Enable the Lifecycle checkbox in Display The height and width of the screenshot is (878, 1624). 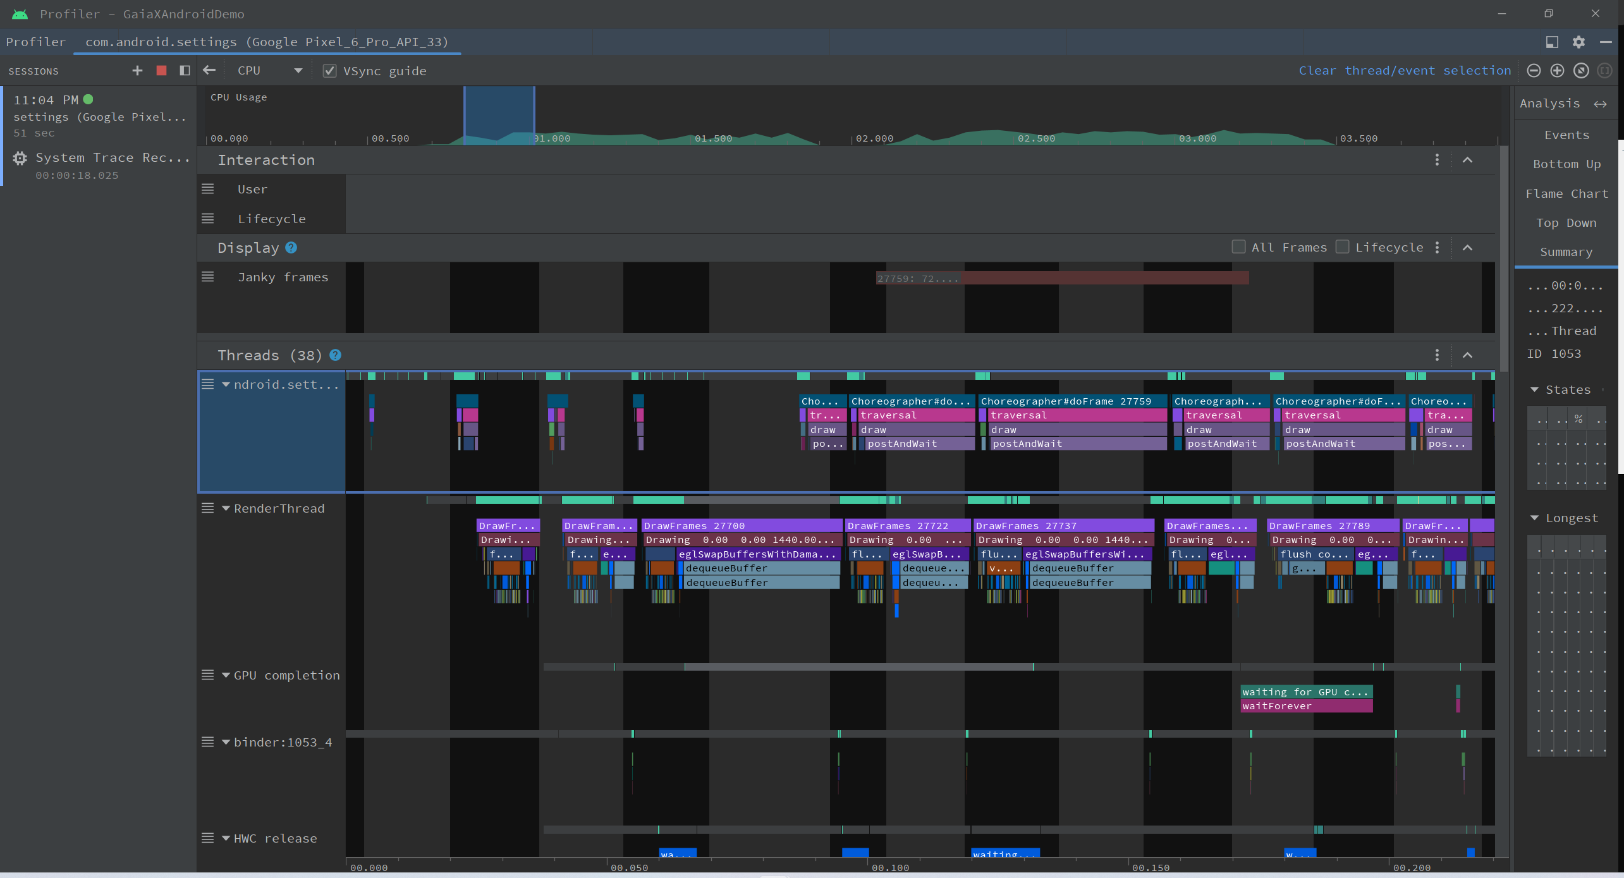[x=1342, y=247]
